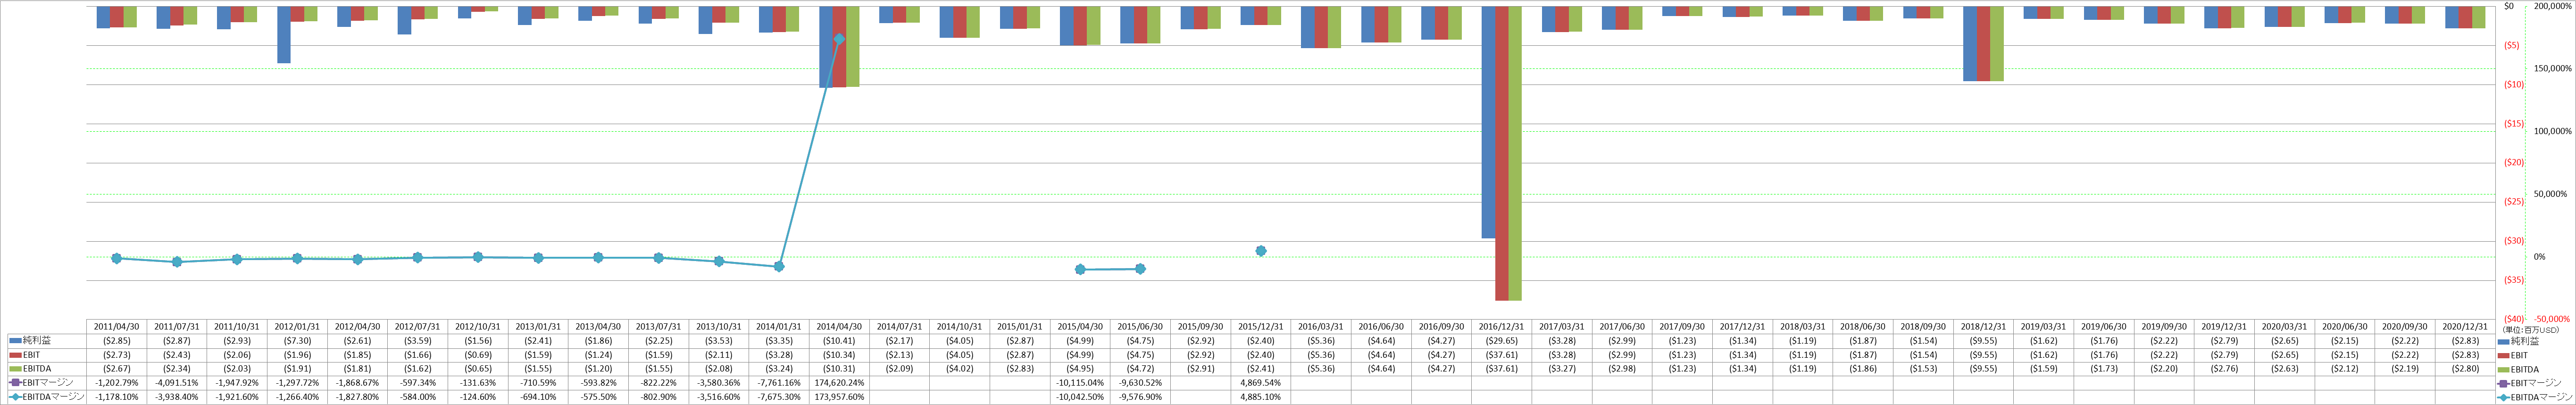2576x405 pixels.
Task: Select 純利益 cell ($9.55) for 2018/12/31
Action: pos(1983,341)
